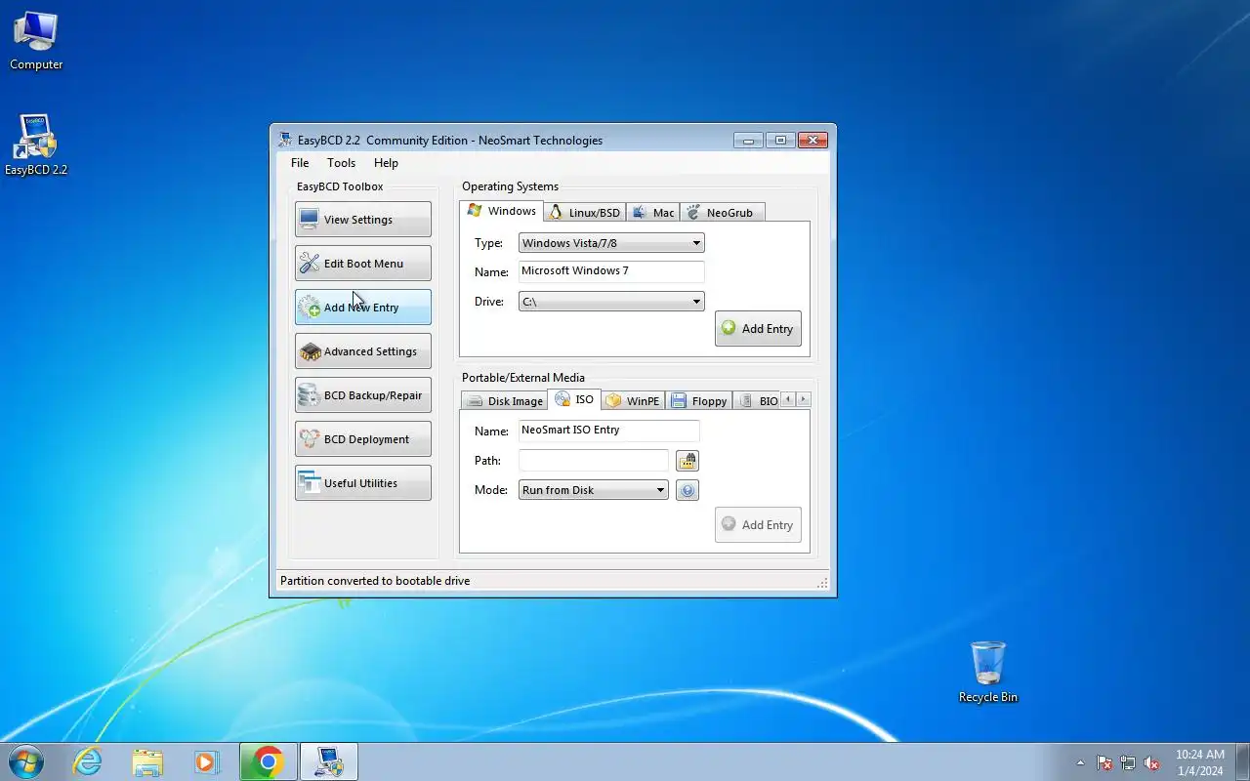Switch to the Windows operating system tab
1250x781 pixels.
coord(502,211)
